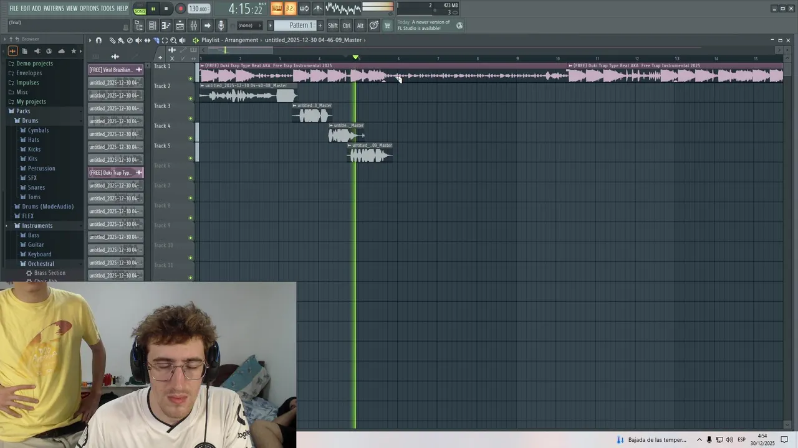Select [FREE] Viral Brazilian audio clip

pyautogui.click(x=116, y=70)
